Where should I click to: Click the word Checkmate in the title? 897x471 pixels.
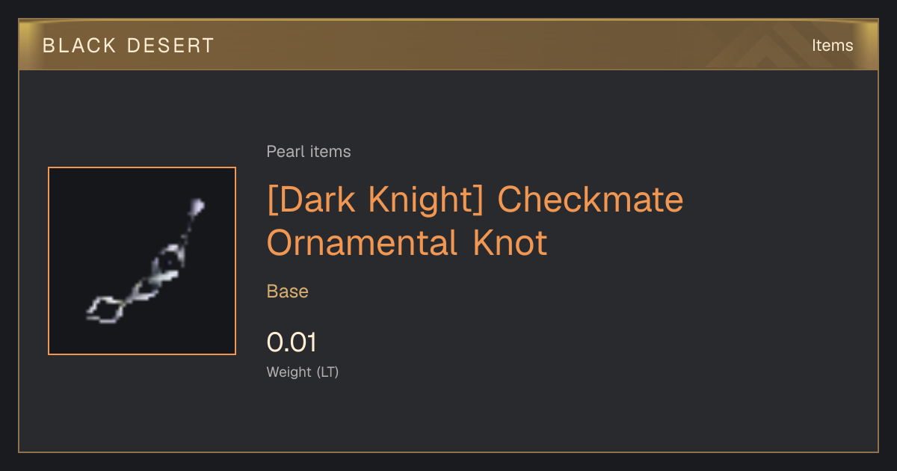[x=591, y=200]
